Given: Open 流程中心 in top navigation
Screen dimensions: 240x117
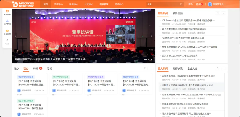Looking at the screenshot, I should click(59, 4).
